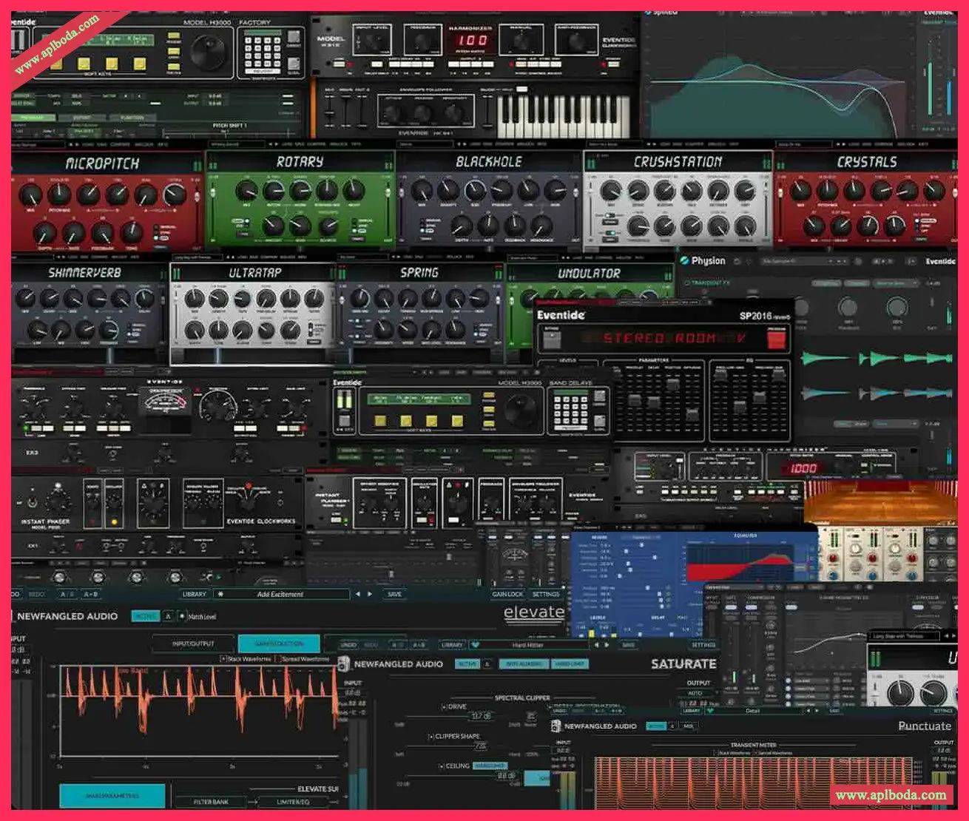This screenshot has height=821, width=969.
Task: Click the first knob on Crystals
Action: pyautogui.click(x=801, y=190)
